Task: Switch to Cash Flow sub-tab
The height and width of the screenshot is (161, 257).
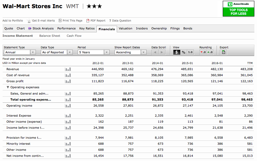Action: (74, 36)
